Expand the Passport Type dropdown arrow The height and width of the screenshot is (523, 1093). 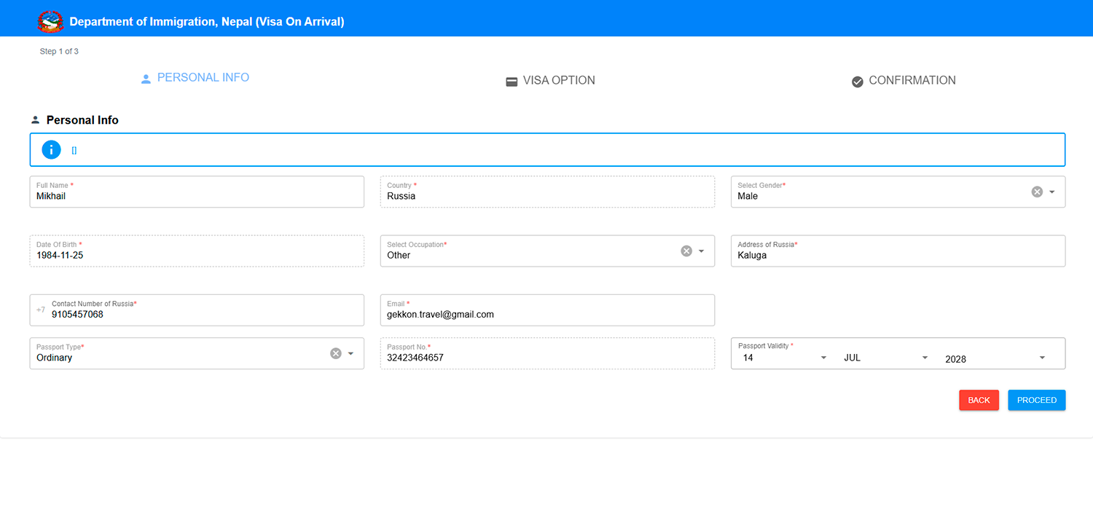350,353
